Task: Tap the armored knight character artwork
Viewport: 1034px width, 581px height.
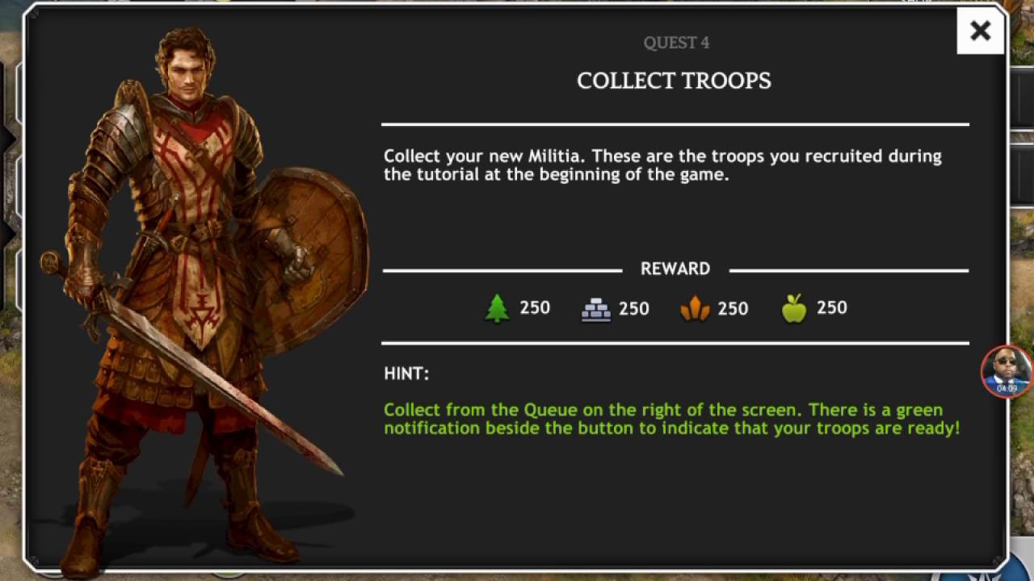Action: coord(202,299)
